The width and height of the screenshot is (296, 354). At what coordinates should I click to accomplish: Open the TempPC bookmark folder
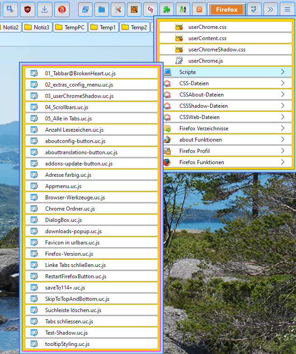click(x=70, y=28)
